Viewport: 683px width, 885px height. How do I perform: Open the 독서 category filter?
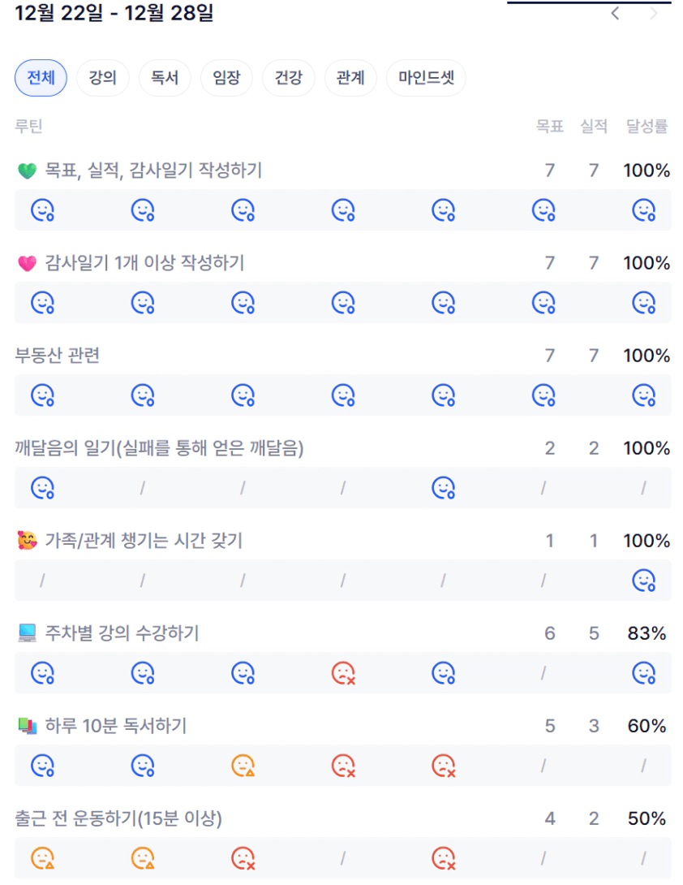click(165, 78)
